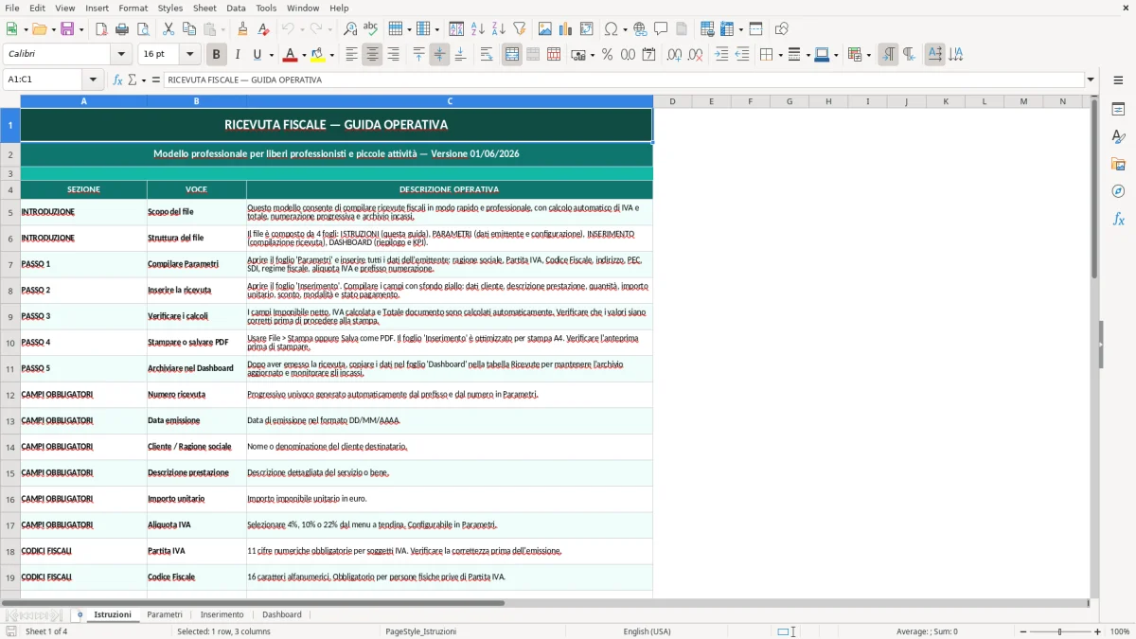
Task: Toggle Italic formatting
Action: tap(238, 55)
